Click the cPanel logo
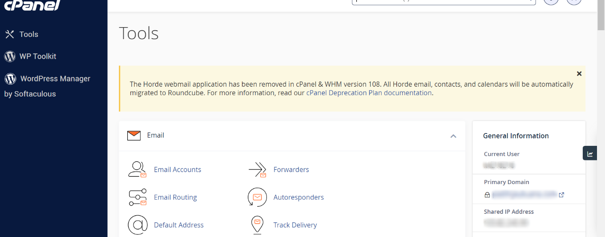Viewport: 605px width, 237px height. pyautogui.click(x=32, y=5)
